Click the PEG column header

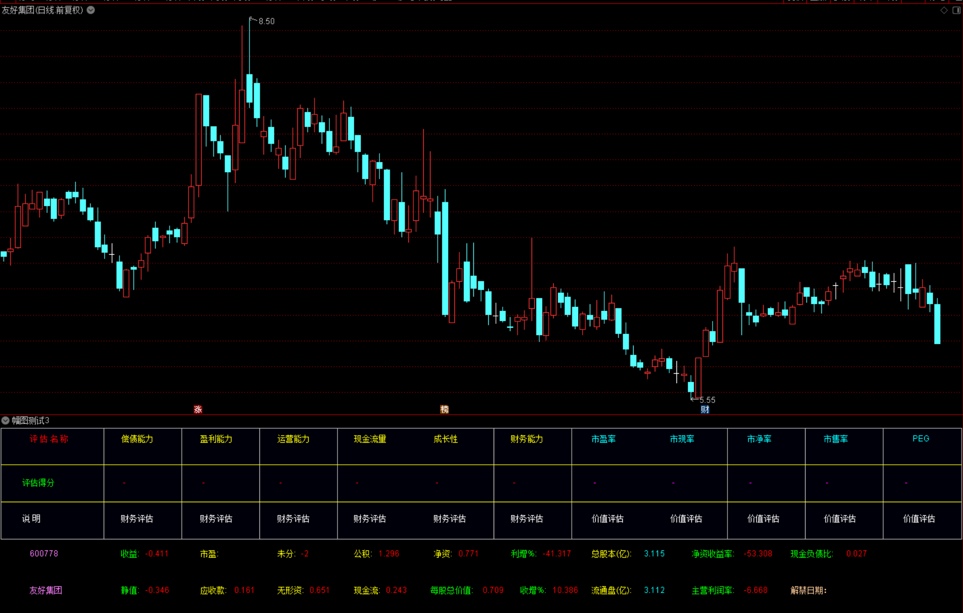tap(921, 439)
